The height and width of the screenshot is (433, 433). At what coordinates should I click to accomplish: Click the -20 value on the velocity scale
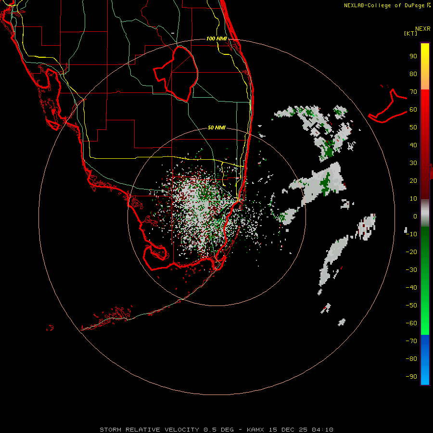(x=411, y=252)
